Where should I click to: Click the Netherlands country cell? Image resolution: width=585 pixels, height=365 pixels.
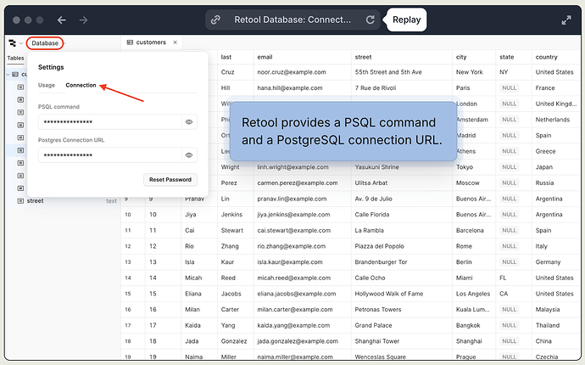point(556,120)
